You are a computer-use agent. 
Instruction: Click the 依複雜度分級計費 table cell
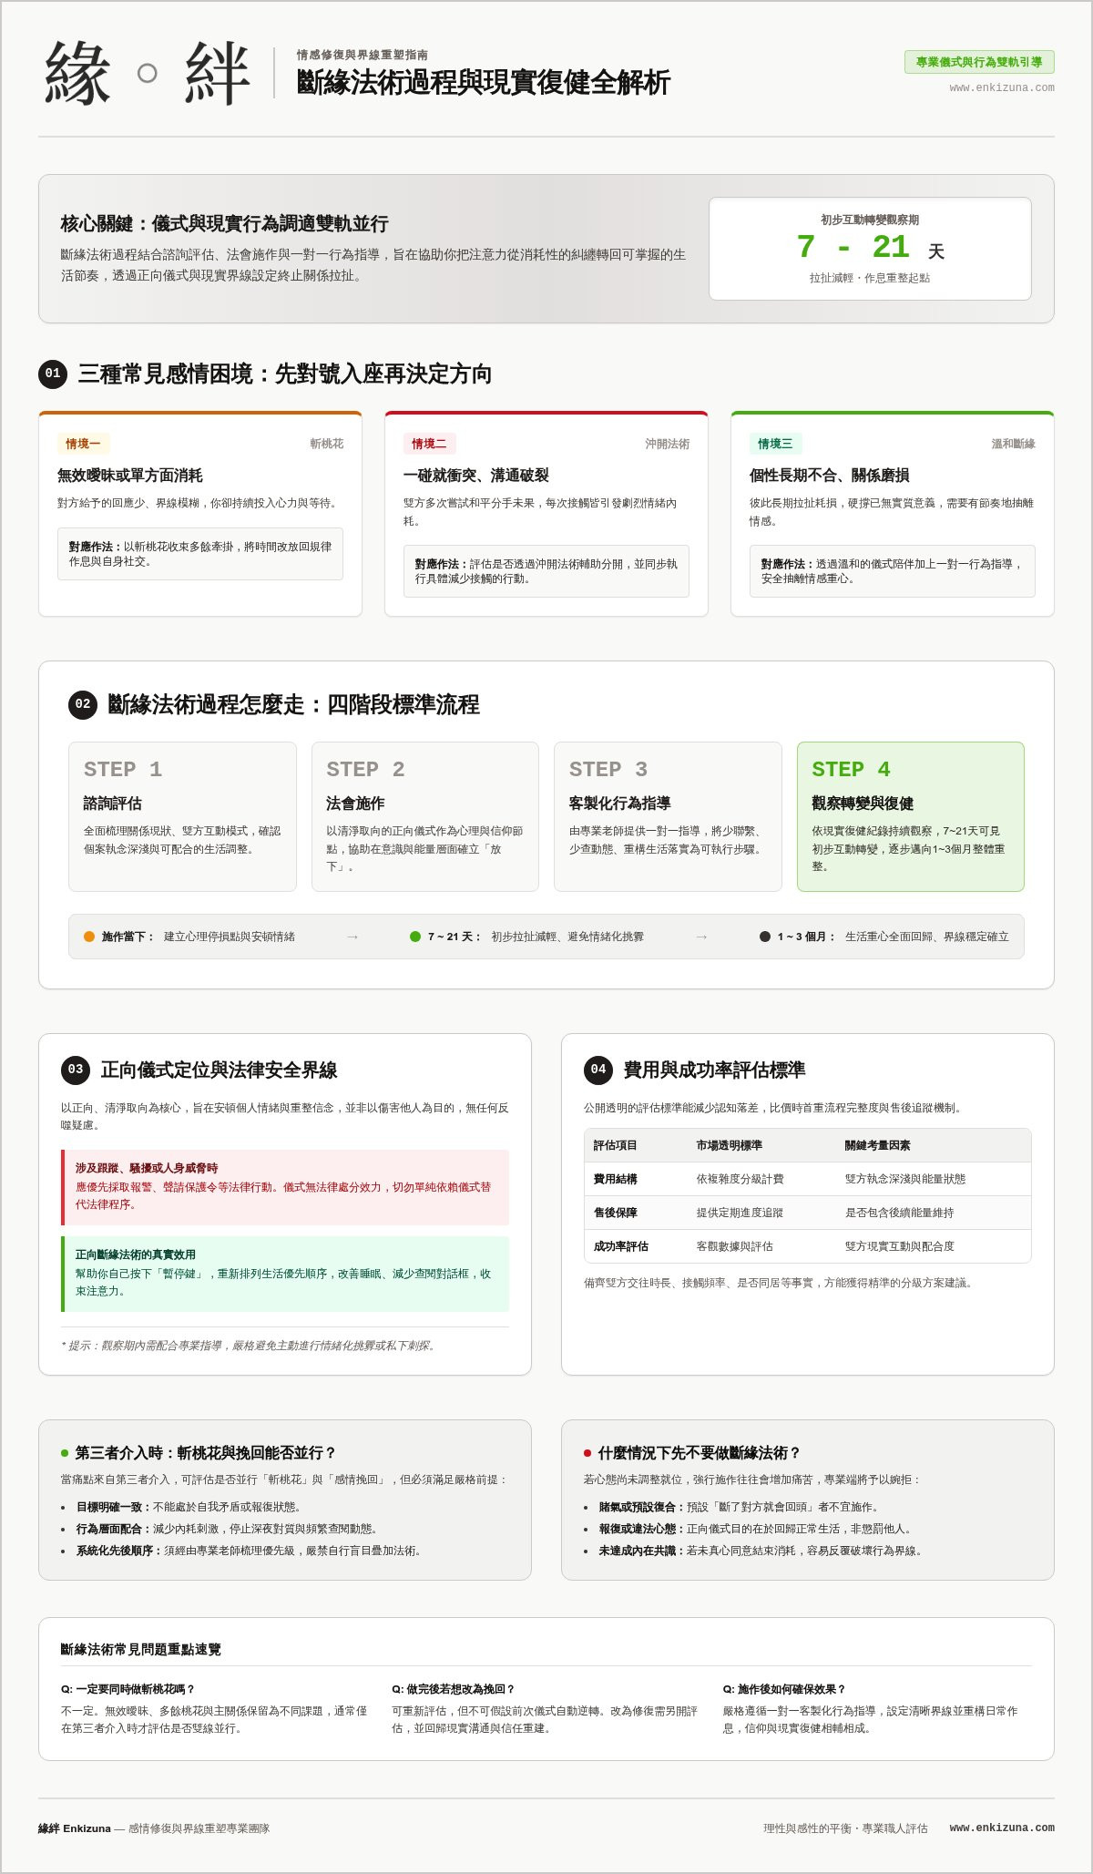pos(741,1179)
